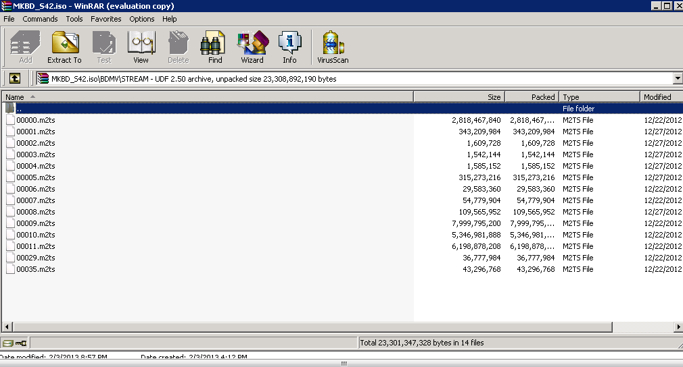Click the WinRAR title bar app icon
This screenshot has height=367, width=683.
coord(6,6)
